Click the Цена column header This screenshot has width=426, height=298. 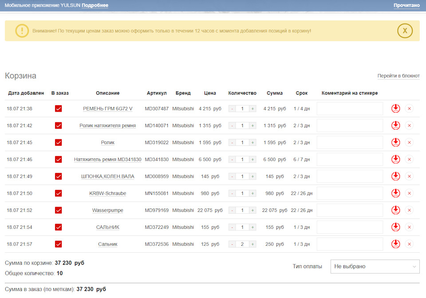pyautogui.click(x=210, y=93)
